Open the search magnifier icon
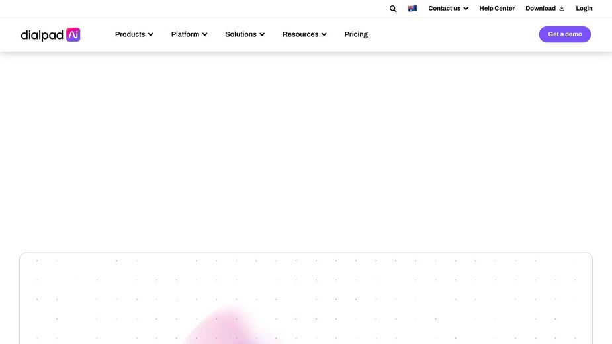Image resolution: width=612 pixels, height=344 pixels. (393, 9)
